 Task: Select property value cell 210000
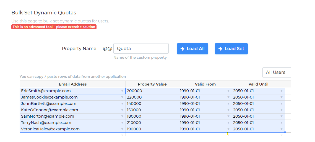pos(152,123)
